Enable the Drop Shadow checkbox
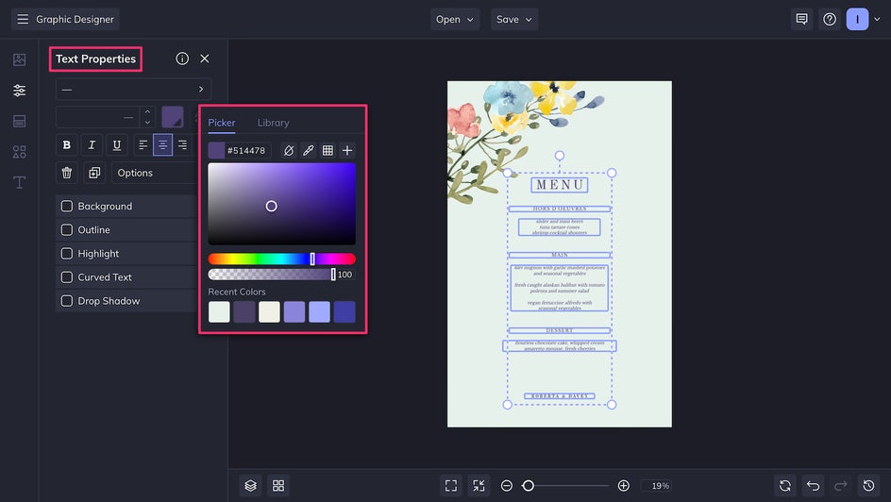The width and height of the screenshot is (891, 502). (66, 301)
